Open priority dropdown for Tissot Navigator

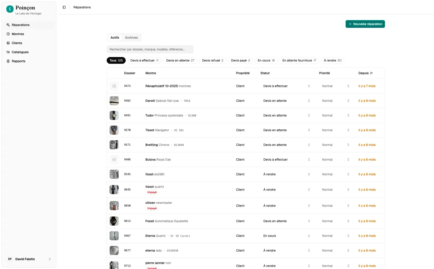coord(335,130)
